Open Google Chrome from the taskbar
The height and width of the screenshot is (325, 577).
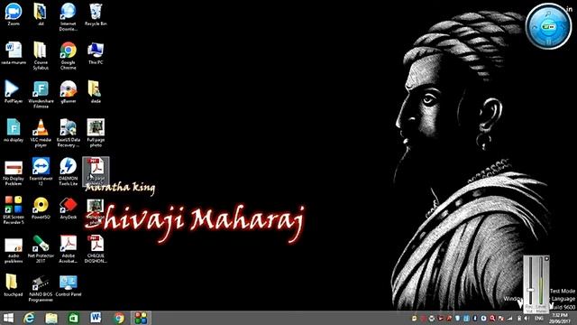[x=118, y=318]
